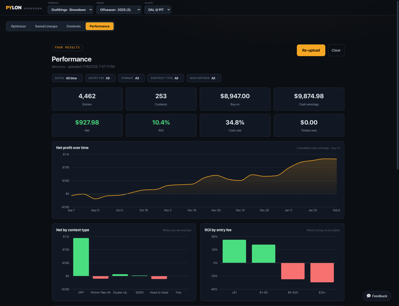Switch to the Saved Lineups tab
Screen dimensions: 399x306
click(x=46, y=26)
